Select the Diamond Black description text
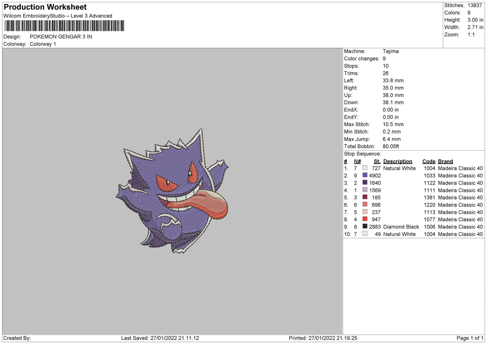 [401, 227]
